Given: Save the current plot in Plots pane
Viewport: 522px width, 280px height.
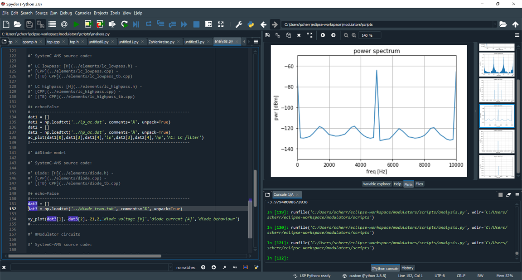Looking at the screenshot, I should pyautogui.click(x=267, y=35).
